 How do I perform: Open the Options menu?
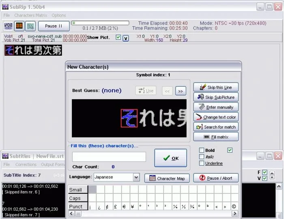pos(59,15)
